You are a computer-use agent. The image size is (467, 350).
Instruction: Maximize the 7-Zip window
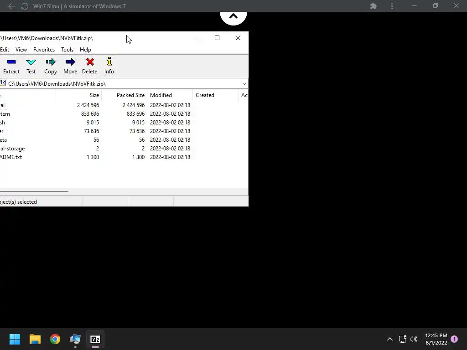[x=217, y=38]
